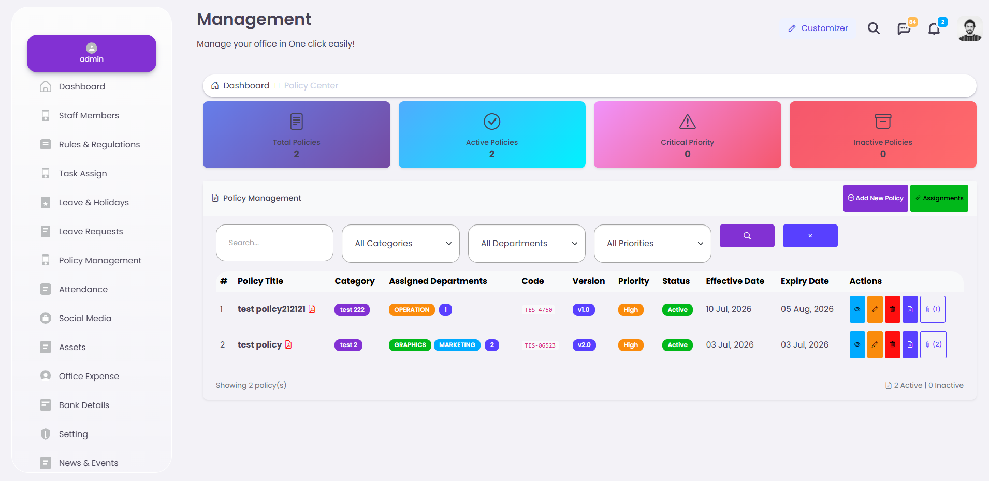View the TES-06523 policy using eye button
The image size is (989, 481).
[x=857, y=344]
